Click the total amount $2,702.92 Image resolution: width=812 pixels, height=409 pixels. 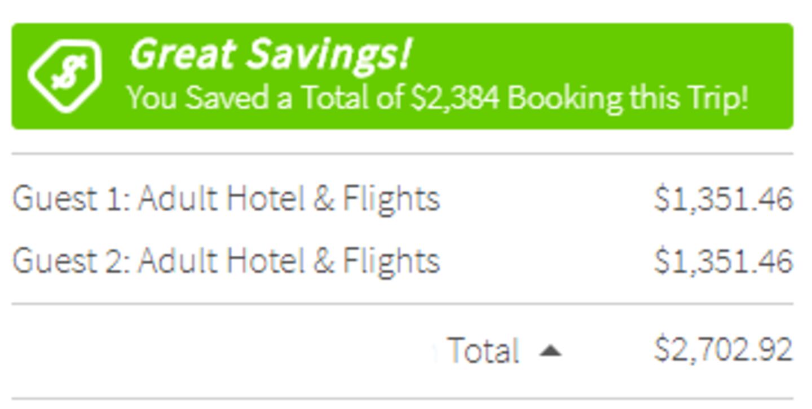tap(723, 349)
